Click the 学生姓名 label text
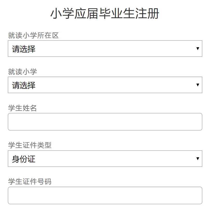The width and height of the screenshot is (213, 210). pos(23,108)
